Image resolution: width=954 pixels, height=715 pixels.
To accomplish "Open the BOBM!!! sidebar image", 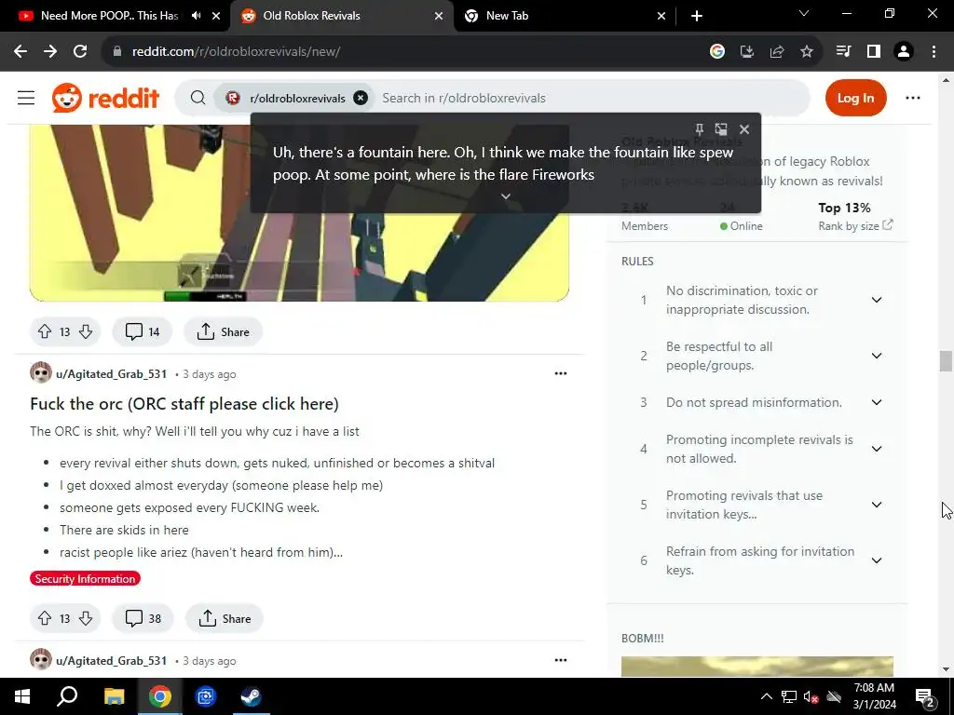I will (757, 666).
